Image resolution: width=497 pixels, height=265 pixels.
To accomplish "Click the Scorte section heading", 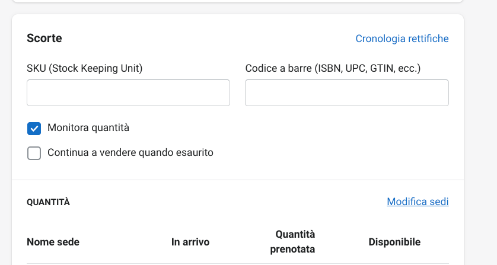I will (x=44, y=39).
